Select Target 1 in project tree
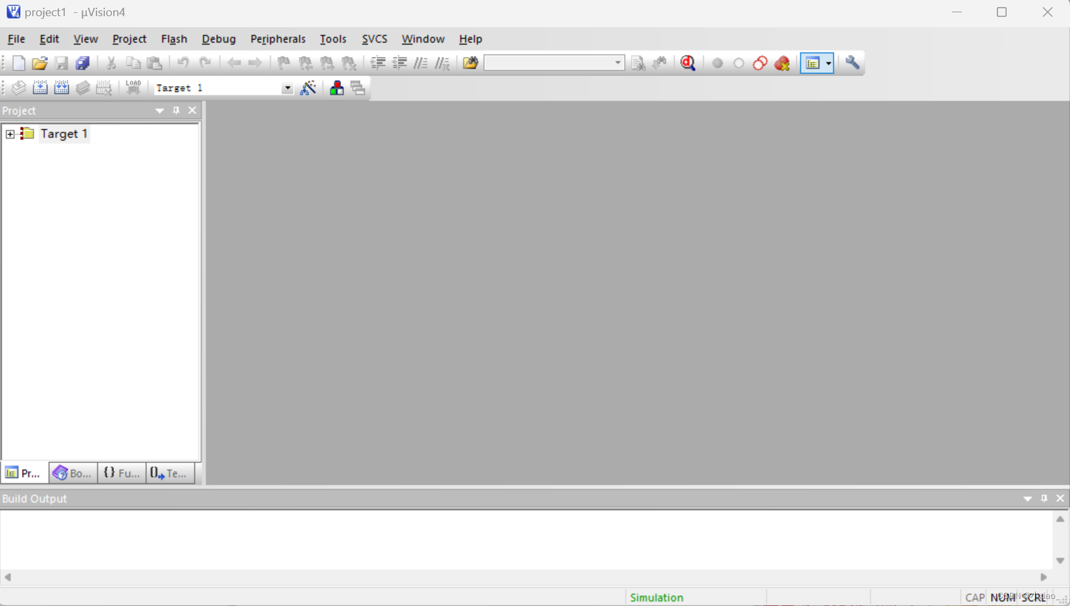Viewport: 1070px width, 606px height. click(x=64, y=134)
